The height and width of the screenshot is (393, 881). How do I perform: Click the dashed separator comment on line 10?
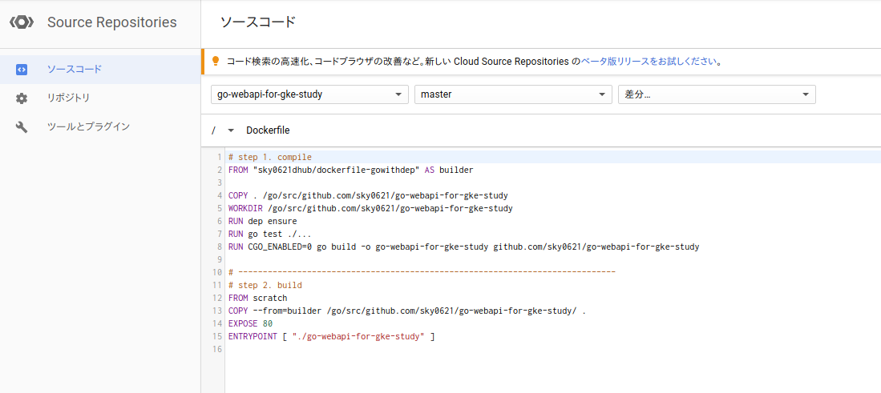tap(422, 272)
